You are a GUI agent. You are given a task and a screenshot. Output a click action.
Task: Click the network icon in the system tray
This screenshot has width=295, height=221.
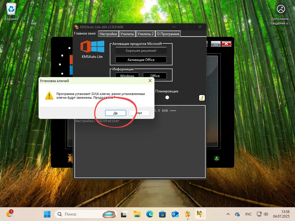pos(260,214)
